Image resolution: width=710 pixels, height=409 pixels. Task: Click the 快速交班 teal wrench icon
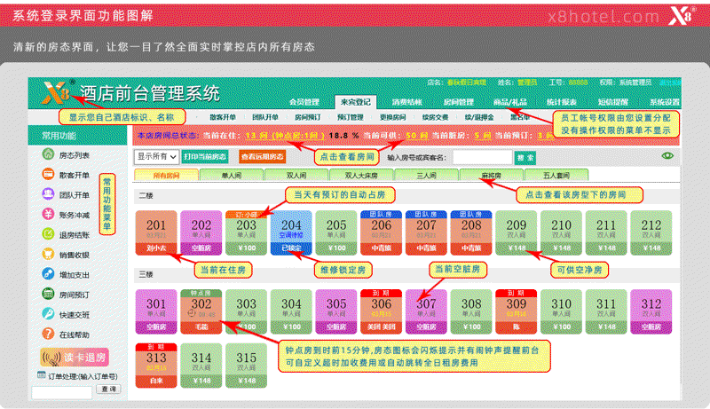tap(48, 313)
